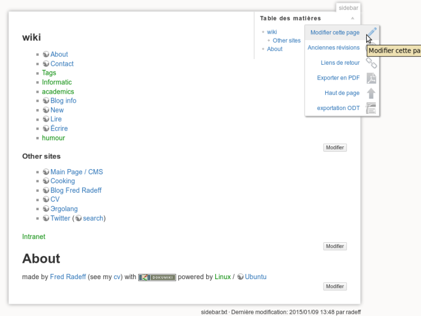Click the chain backlinks icon
Screen dimensions: 421x316
pyautogui.click(x=372, y=63)
